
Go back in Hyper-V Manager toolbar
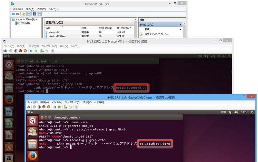pos(13,14)
